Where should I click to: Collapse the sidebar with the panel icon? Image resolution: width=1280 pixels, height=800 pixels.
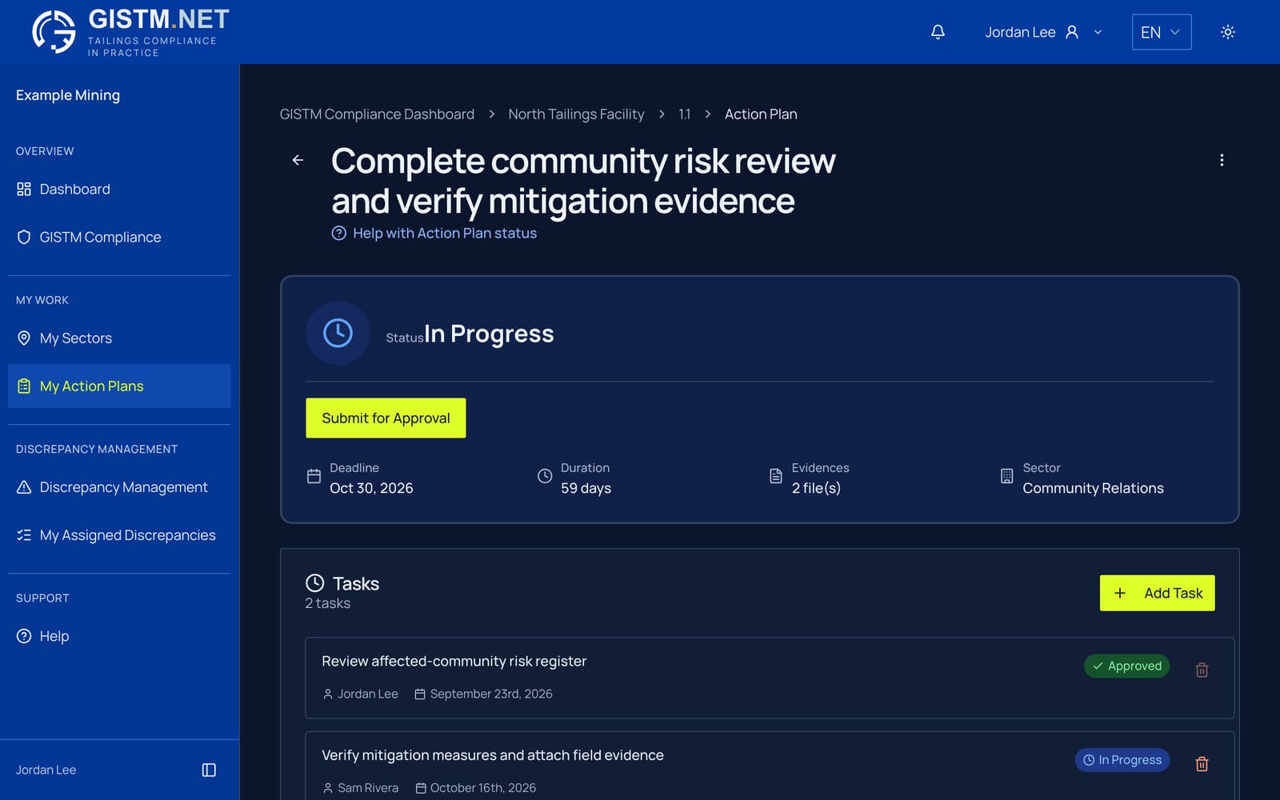(x=209, y=770)
